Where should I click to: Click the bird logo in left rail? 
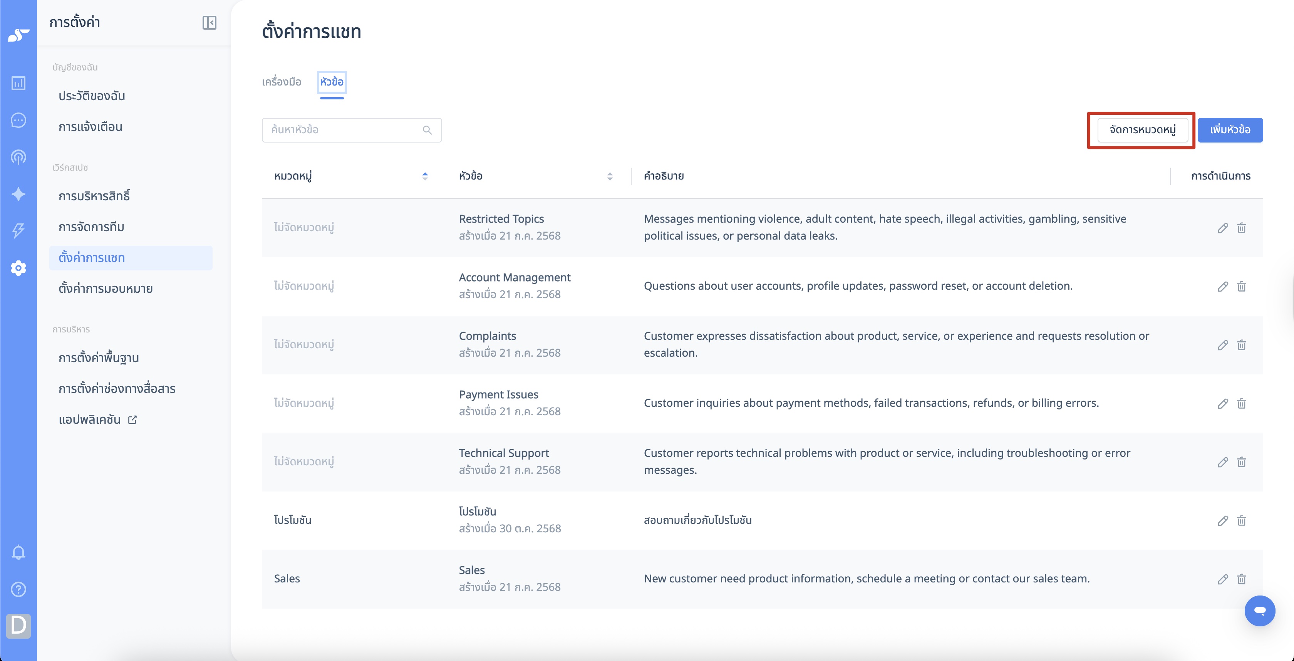pyautogui.click(x=18, y=35)
